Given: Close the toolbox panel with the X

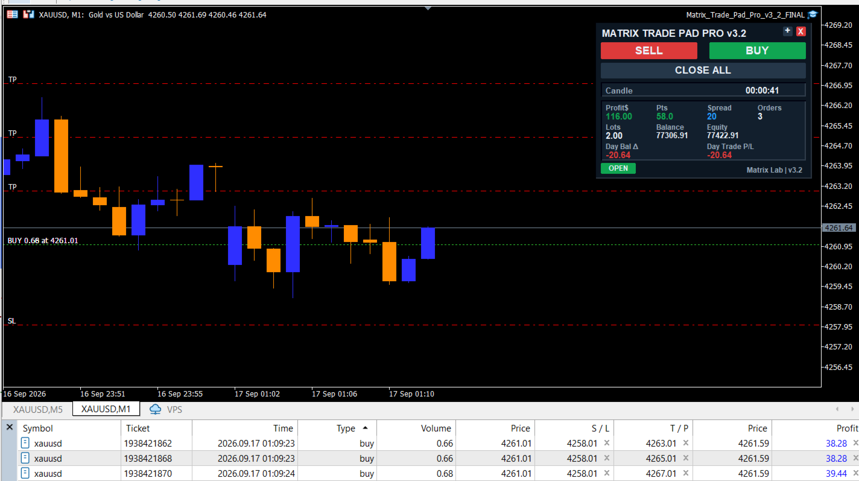Looking at the screenshot, I should point(9,427).
